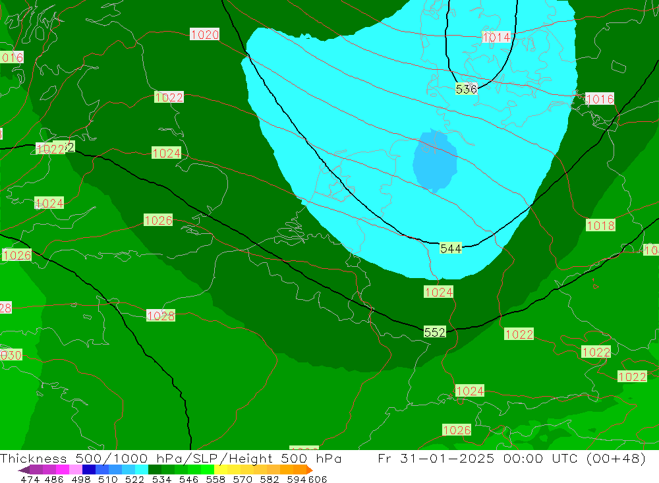Click the bright yellow swatch at 558 in legend

click(221, 470)
